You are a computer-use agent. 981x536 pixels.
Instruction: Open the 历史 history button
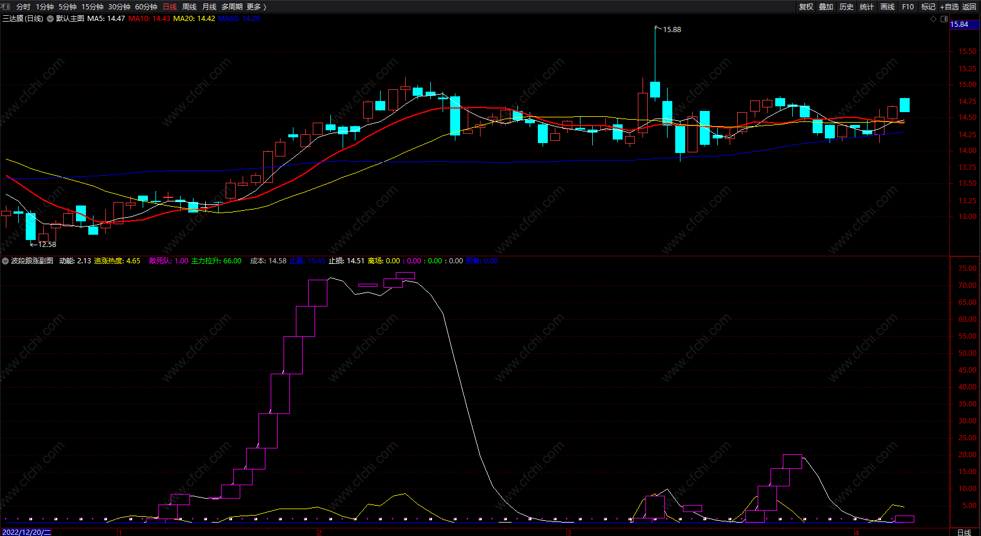tap(847, 7)
